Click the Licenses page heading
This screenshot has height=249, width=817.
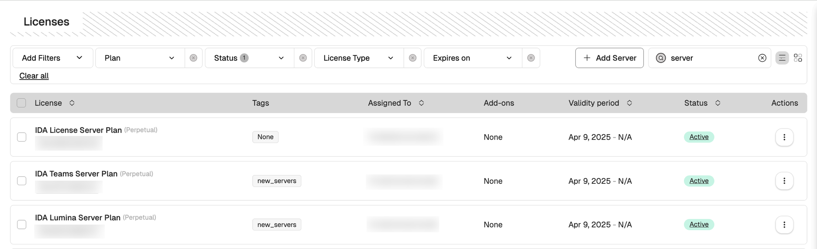point(46,22)
